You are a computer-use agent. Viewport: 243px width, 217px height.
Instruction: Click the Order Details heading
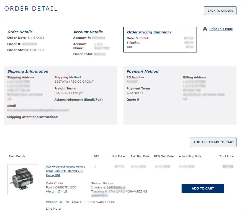click(x=20, y=32)
